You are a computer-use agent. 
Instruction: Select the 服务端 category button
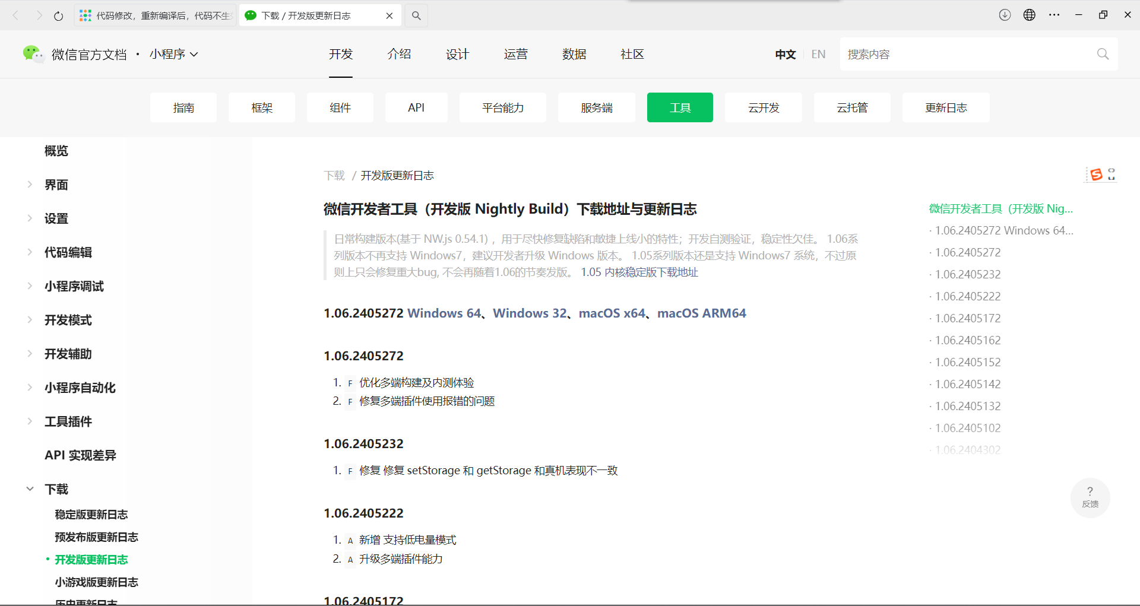[x=597, y=107]
